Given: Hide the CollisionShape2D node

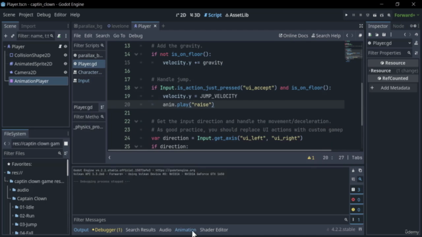Looking at the screenshot, I should (65, 55).
